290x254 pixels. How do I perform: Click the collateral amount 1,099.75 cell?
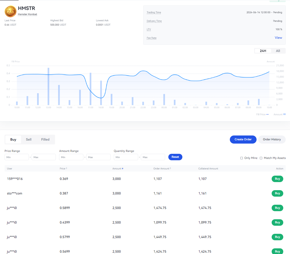tap(205, 222)
